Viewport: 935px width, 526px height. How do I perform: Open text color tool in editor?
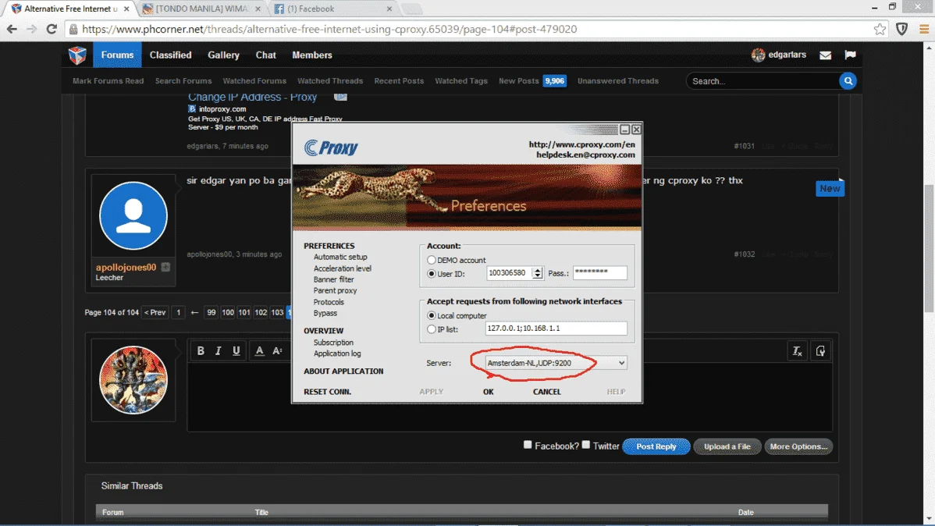[x=259, y=350]
